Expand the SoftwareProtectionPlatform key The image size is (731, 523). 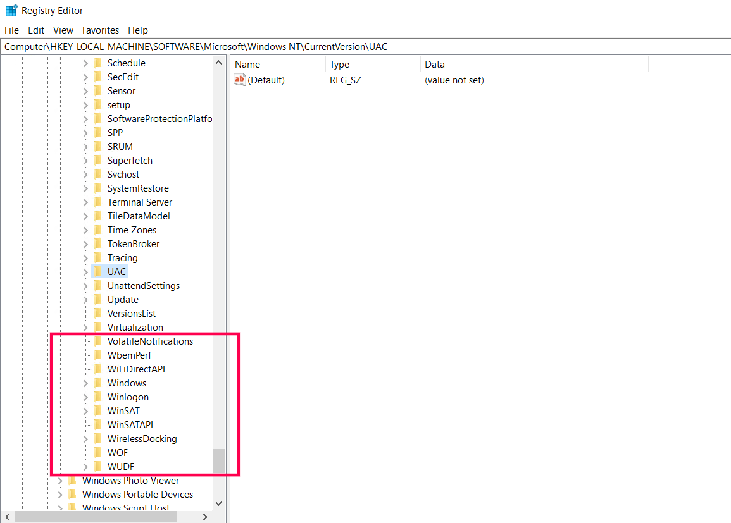pyautogui.click(x=85, y=120)
